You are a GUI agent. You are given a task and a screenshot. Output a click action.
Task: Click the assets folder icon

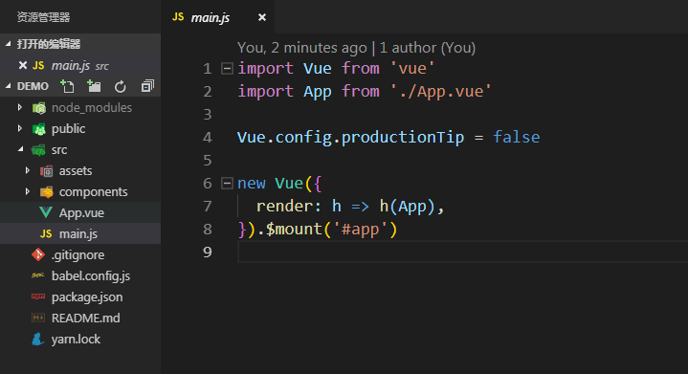point(47,170)
